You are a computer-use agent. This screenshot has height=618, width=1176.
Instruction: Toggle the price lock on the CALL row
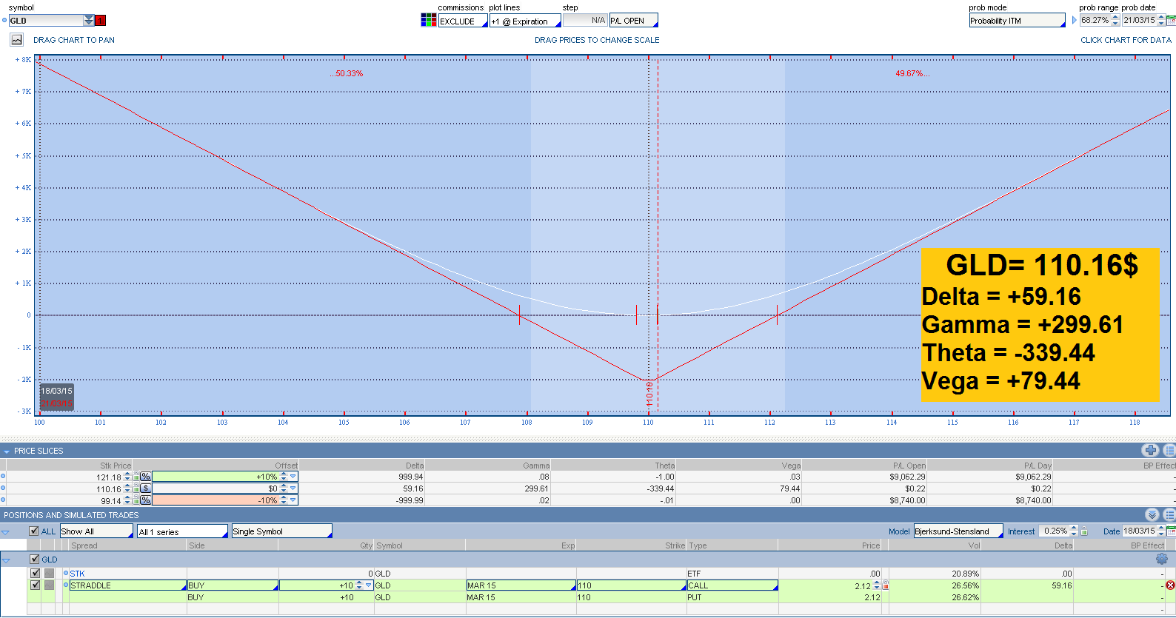886,585
